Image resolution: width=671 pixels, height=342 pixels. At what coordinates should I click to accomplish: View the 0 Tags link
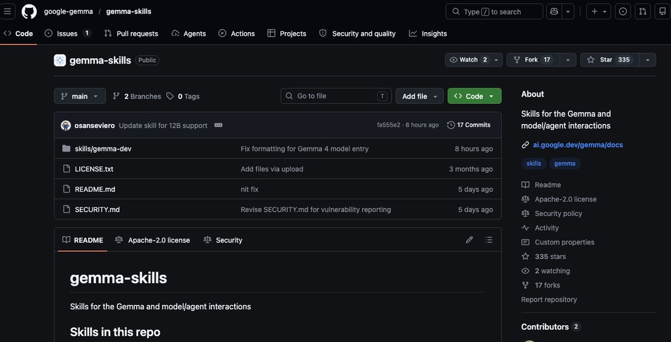[x=183, y=96]
